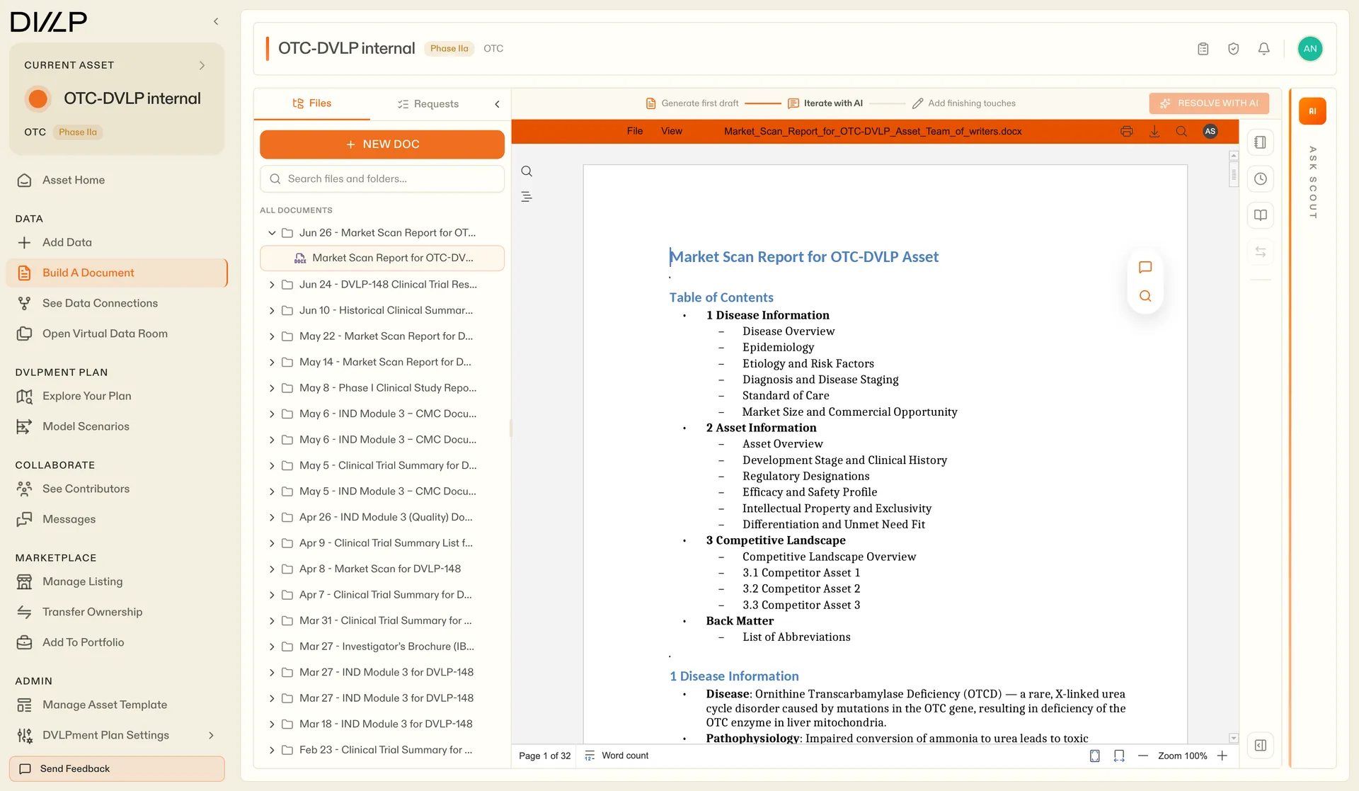Image resolution: width=1359 pixels, height=791 pixels.
Task: Expand the Jun 10 Historical Clinical Summary folder
Action: point(271,310)
